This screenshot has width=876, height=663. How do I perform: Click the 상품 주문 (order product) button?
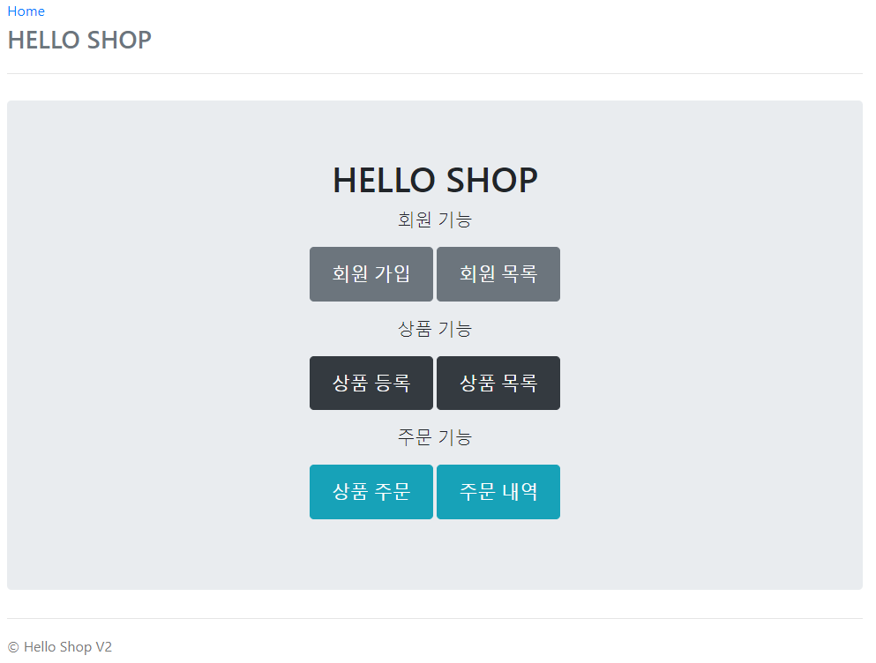pos(371,491)
